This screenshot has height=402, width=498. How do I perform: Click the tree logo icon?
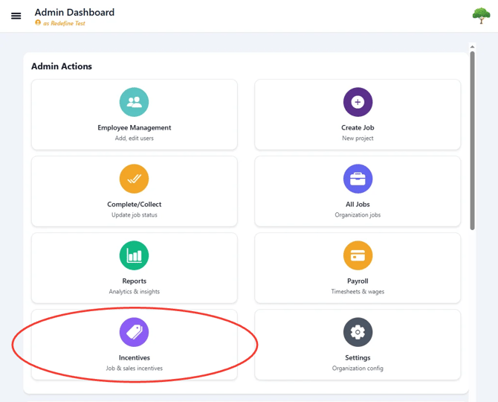click(481, 16)
